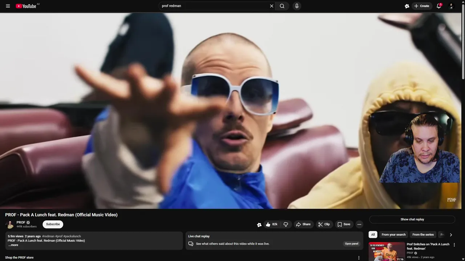Screen dimensions: 465x261
Task: Show chat replay
Action: pos(412,219)
